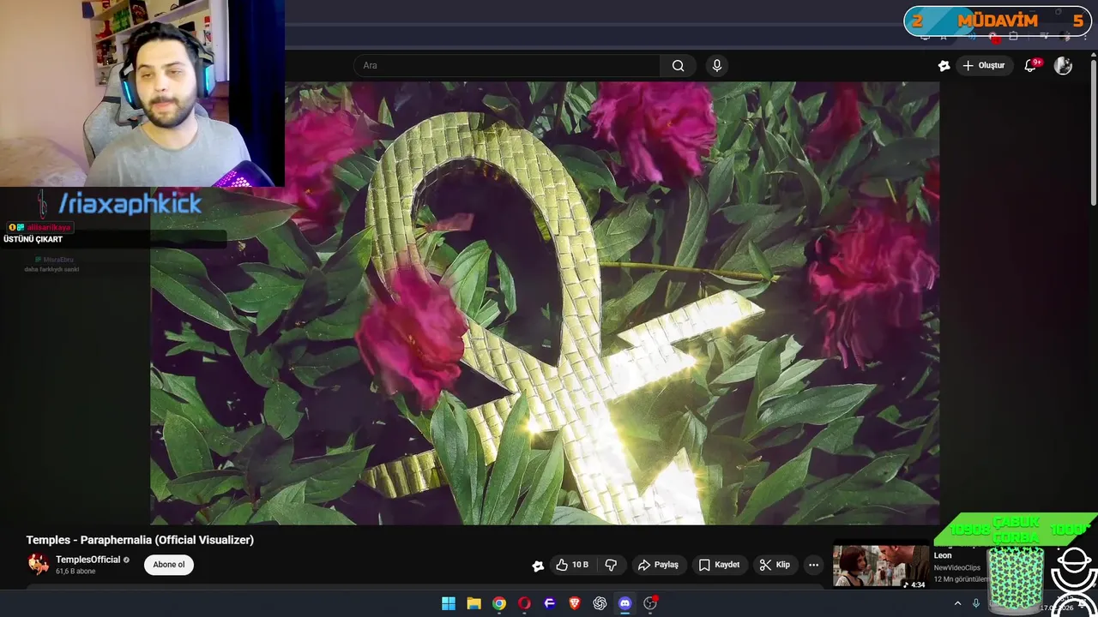Click the ankh visualizer video player

tap(545, 303)
